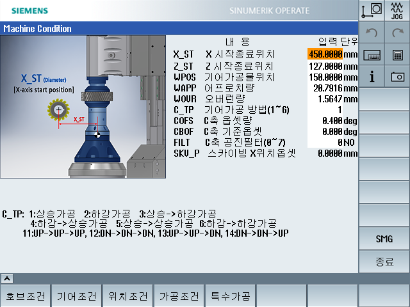Click description 어프로치량
The image size is (410, 307).
click(229, 88)
